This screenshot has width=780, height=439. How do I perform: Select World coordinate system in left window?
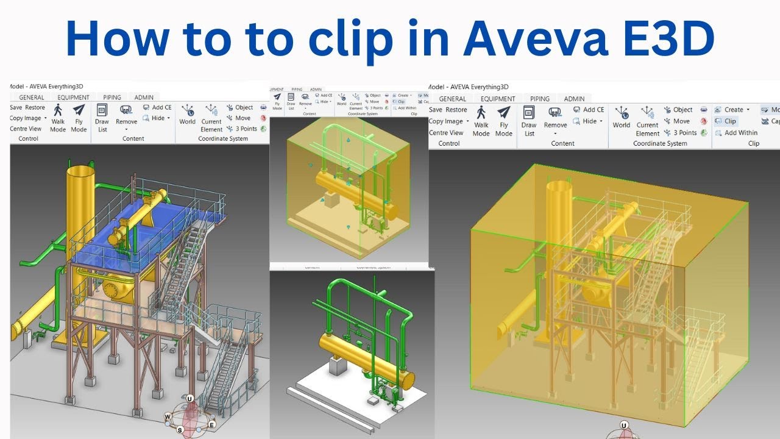(188, 114)
